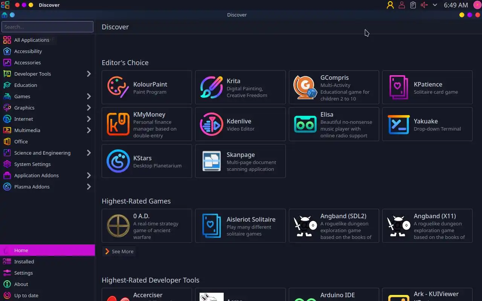The width and height of the screenshot is (482, 301).
Task: Click Krita's description 'Digital Painting, Creative Freedom'
Action: pyautogui.click(x=247, y=92)
